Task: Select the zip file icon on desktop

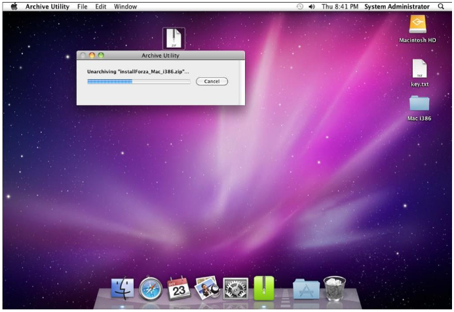Action: point(174,39)
